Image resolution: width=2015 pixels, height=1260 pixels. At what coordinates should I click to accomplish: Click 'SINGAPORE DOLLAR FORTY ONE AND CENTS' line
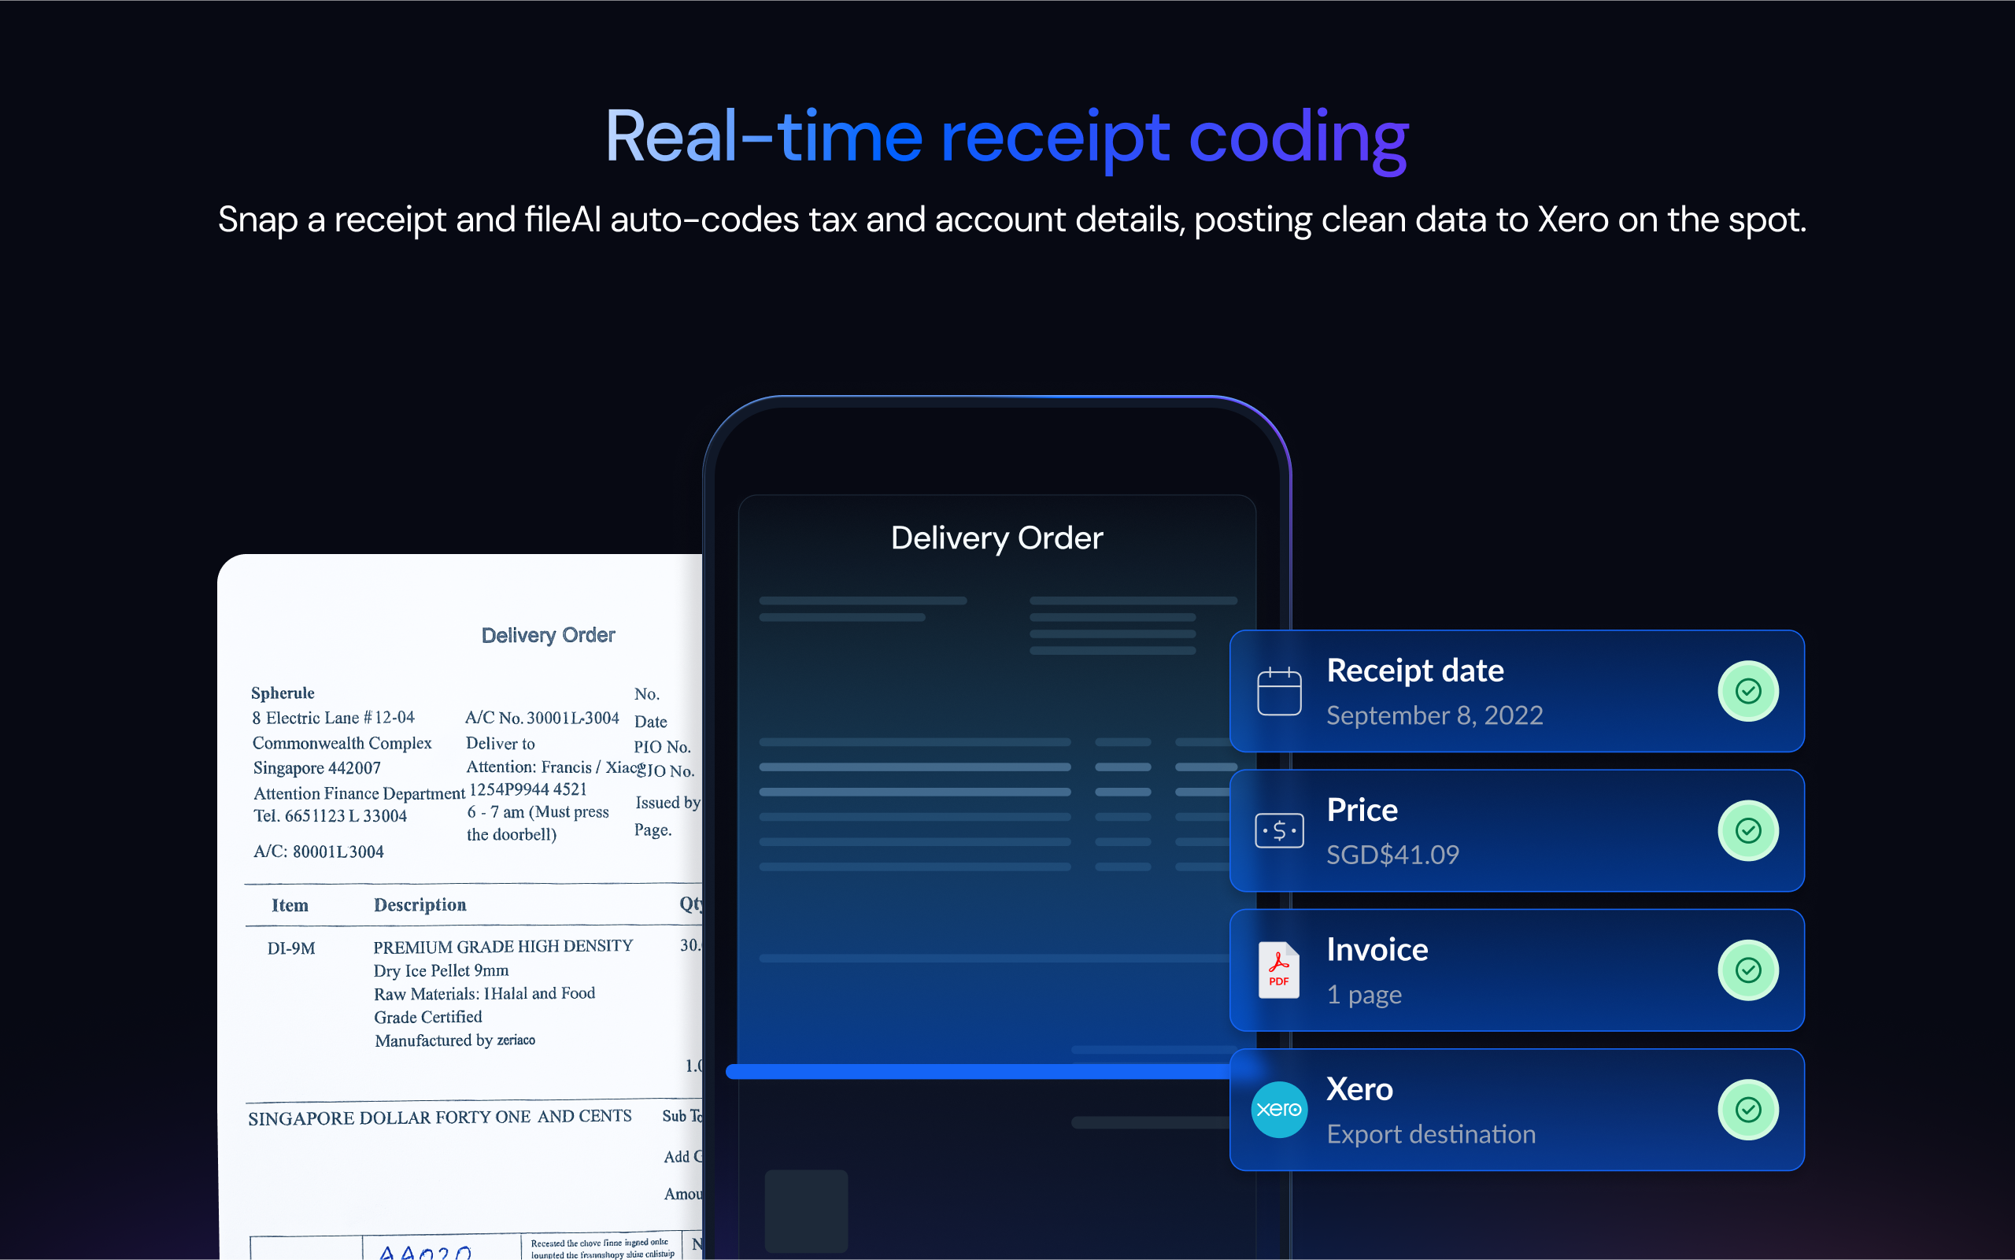pos(439,1118)
